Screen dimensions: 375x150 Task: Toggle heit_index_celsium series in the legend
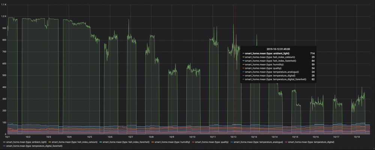pyautogui.click(x=74, y=142)
